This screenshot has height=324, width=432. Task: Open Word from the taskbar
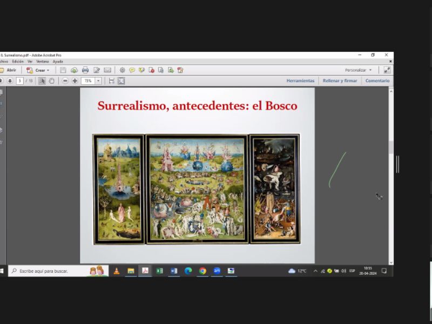point(174,271)
